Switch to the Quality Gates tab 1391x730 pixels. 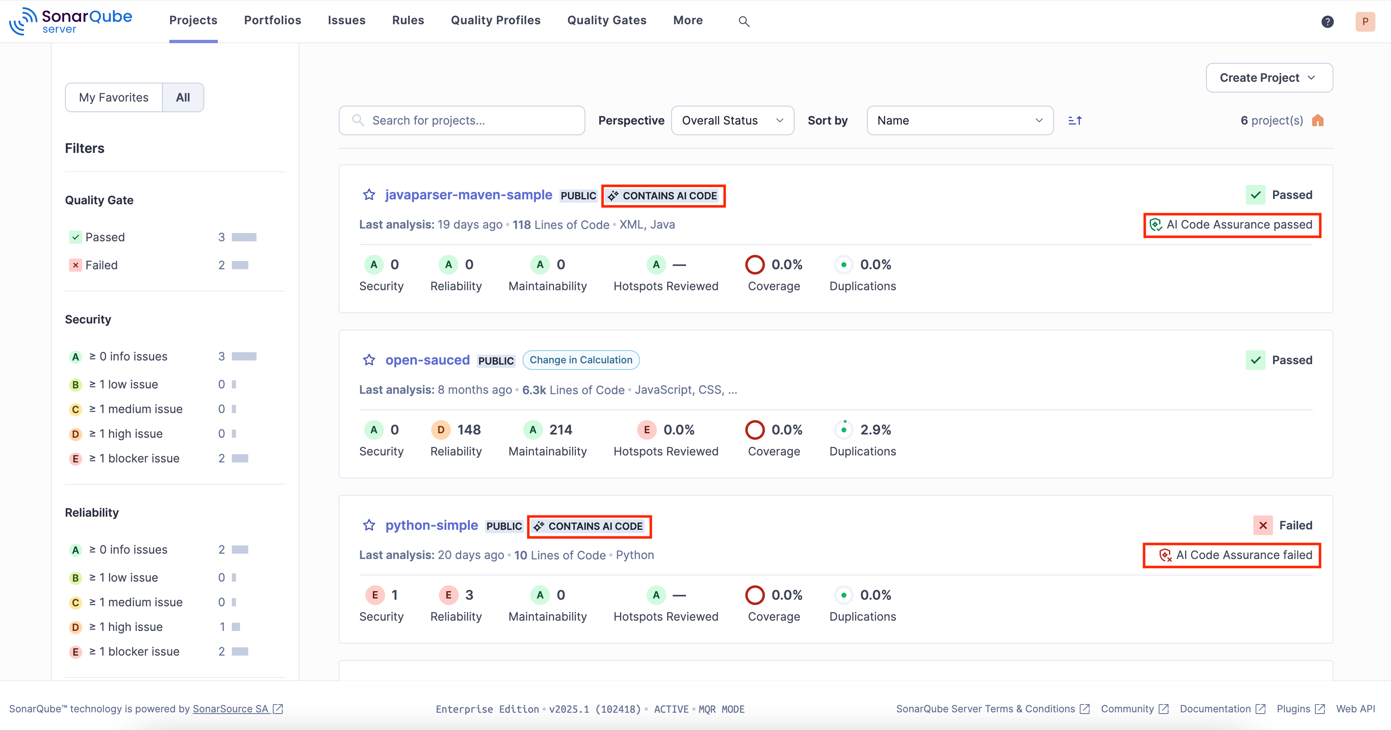pos(606,20)
